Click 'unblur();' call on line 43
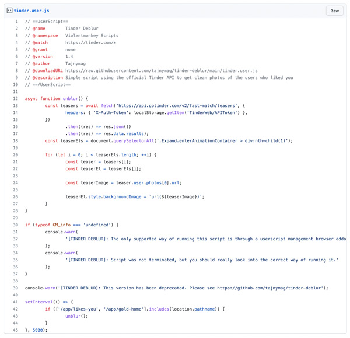Viewport: 350px width, 338px height. click(77, 316)
